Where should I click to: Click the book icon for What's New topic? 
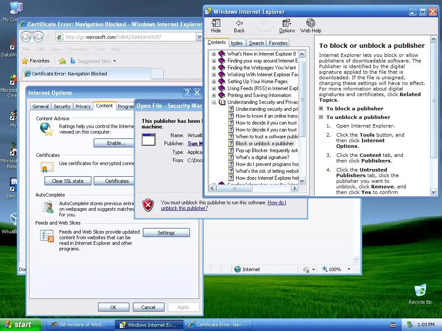(222, 53)
